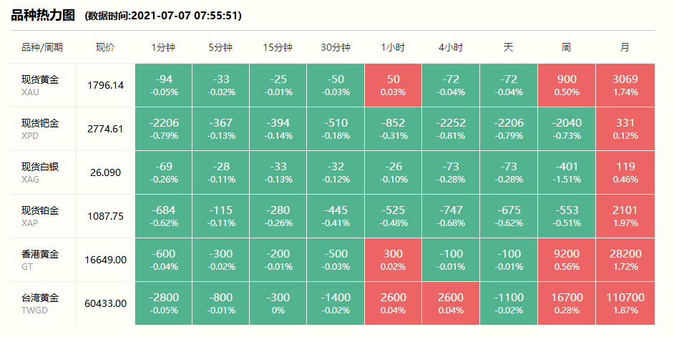
Task: Click the 现货白银 XAG instrument name
Action: pos(40,172)
